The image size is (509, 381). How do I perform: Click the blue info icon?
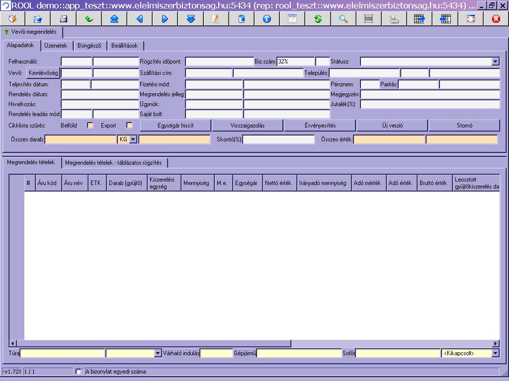point(267,19)
